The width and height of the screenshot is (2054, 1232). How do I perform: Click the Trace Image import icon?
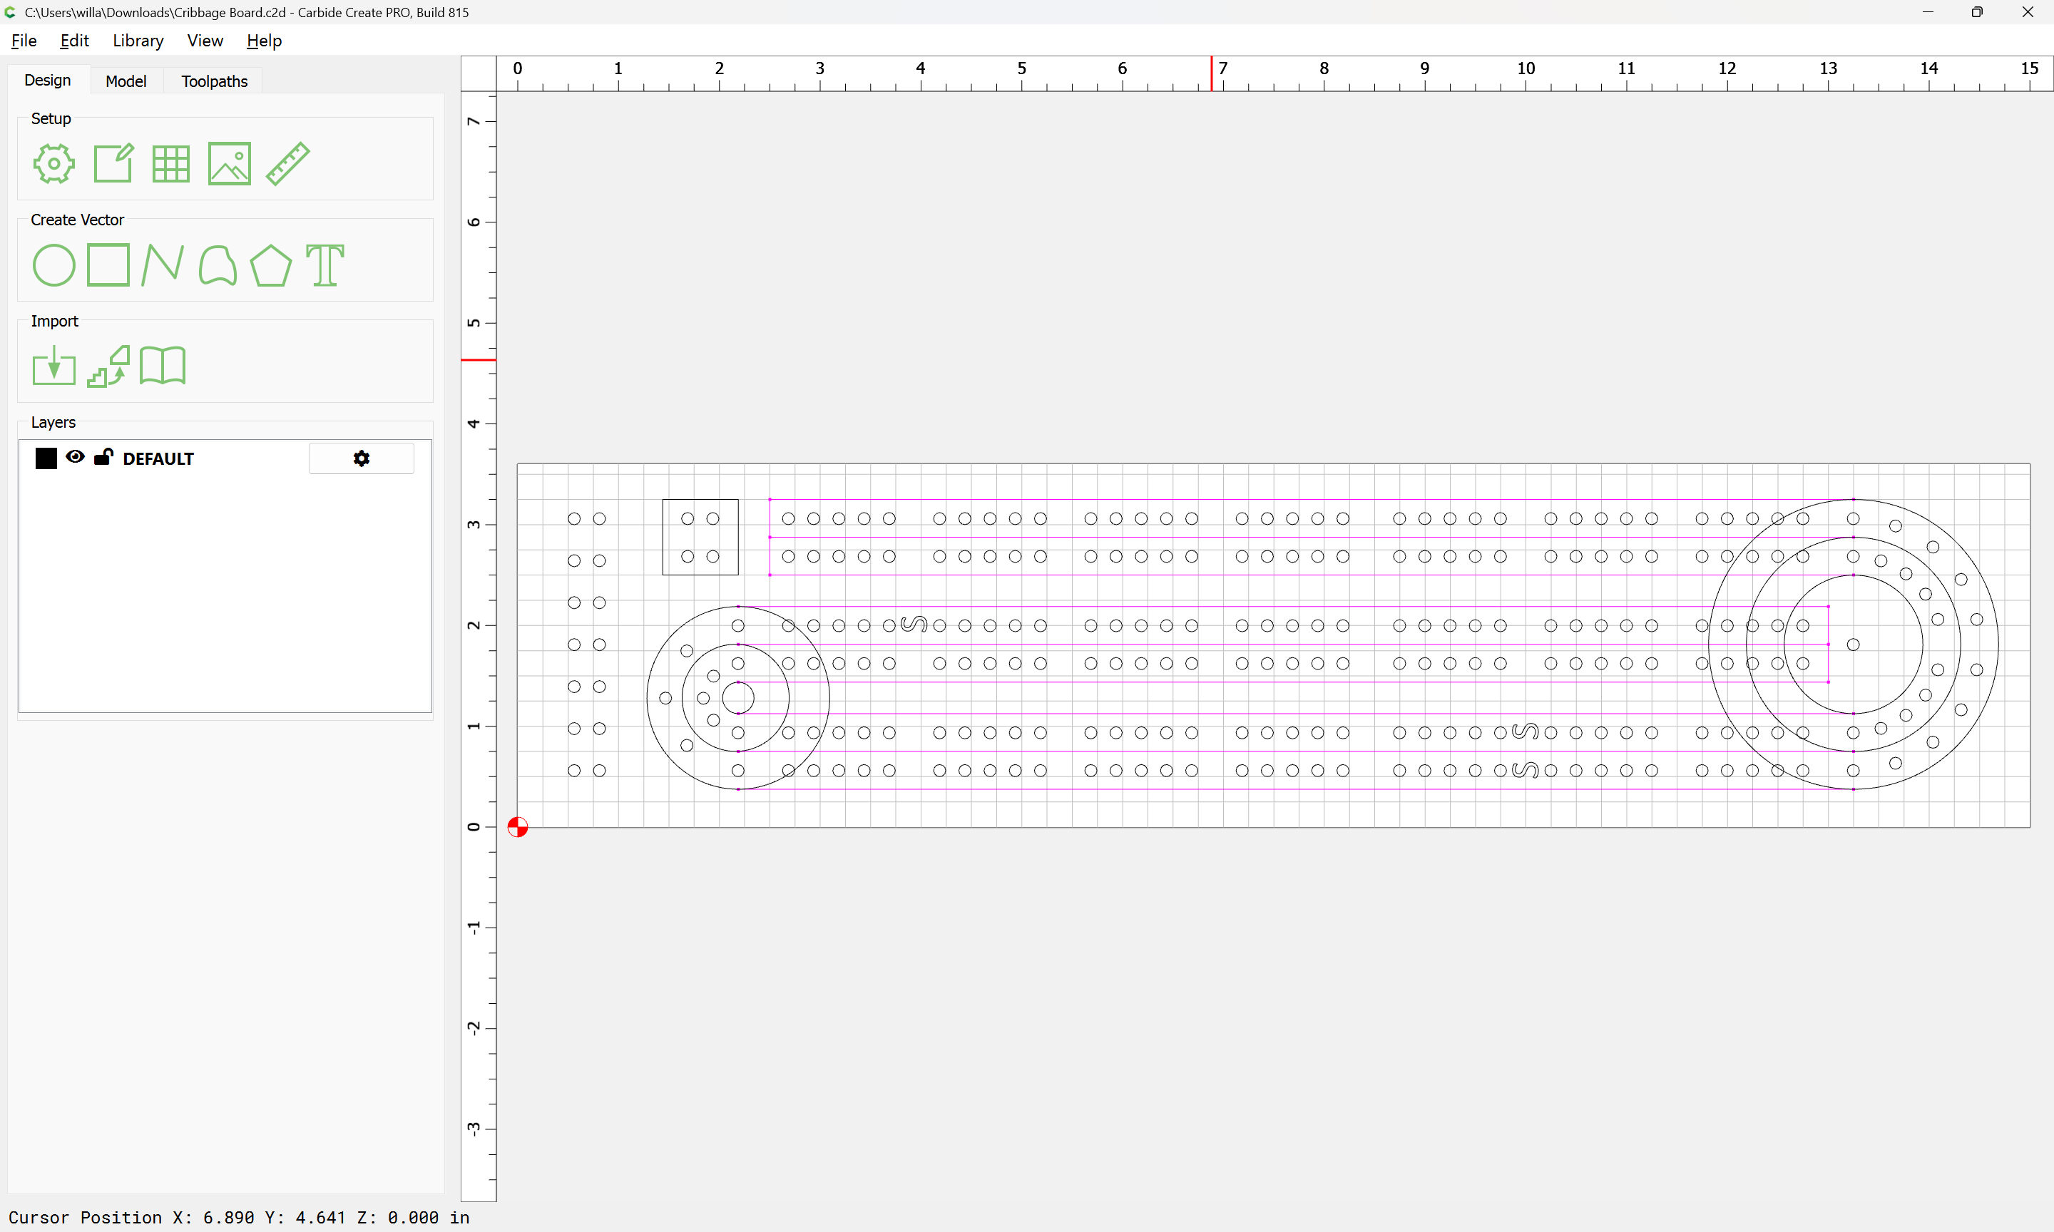point(108,366)
